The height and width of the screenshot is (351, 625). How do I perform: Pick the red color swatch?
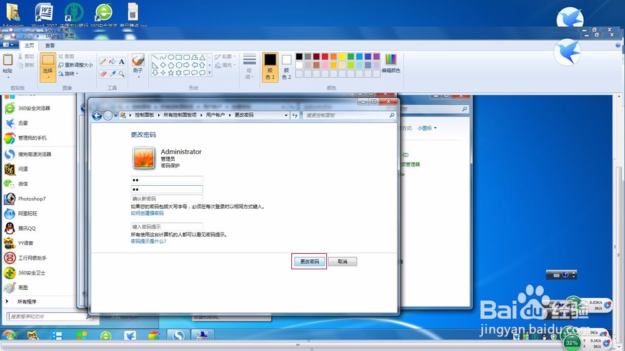pos(325,57)
